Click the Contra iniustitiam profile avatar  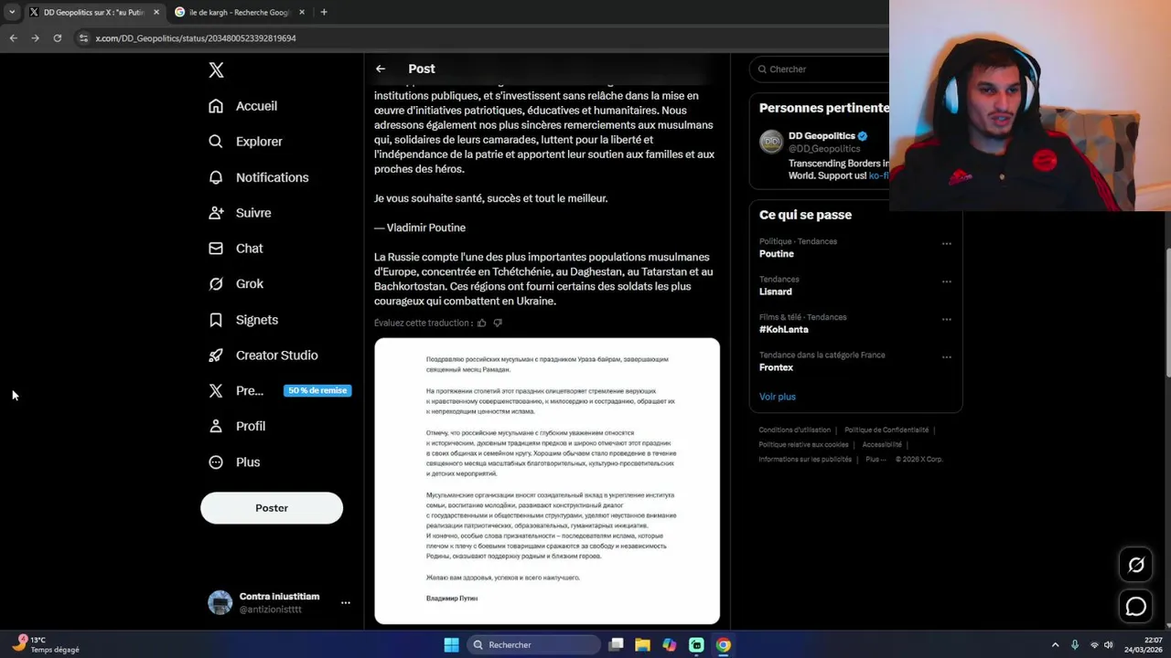[220, 602]
